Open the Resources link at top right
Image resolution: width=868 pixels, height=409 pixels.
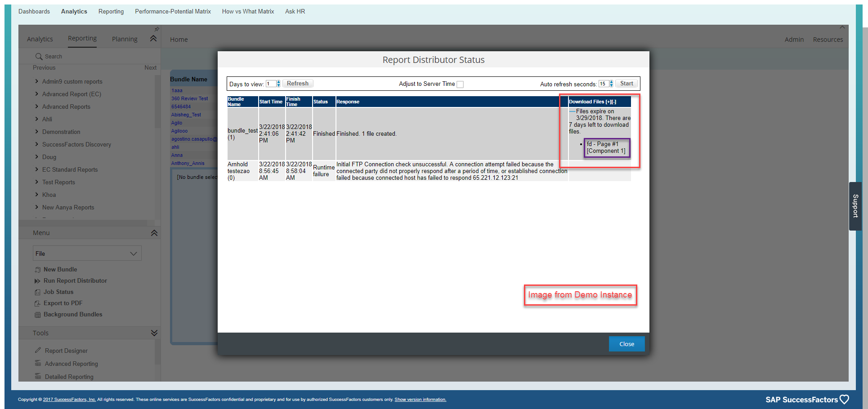click(828, 40)
